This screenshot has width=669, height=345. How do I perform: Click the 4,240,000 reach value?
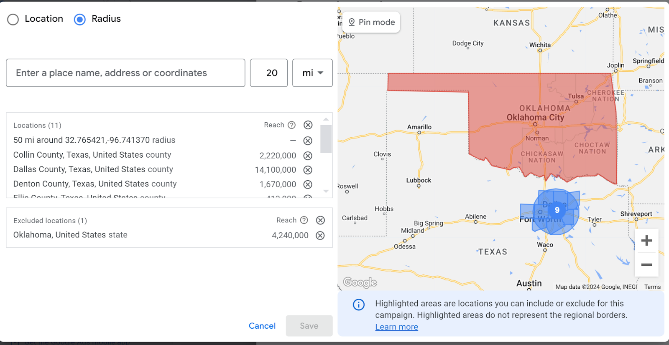click(x=290, y=235)
